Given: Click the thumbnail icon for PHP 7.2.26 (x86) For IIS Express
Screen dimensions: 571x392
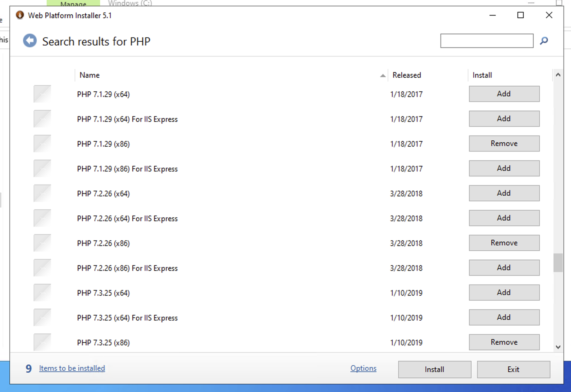Looking at the screenshot, I should click(42, 268).
